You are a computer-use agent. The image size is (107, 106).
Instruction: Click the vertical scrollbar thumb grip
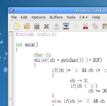point(11,99)
